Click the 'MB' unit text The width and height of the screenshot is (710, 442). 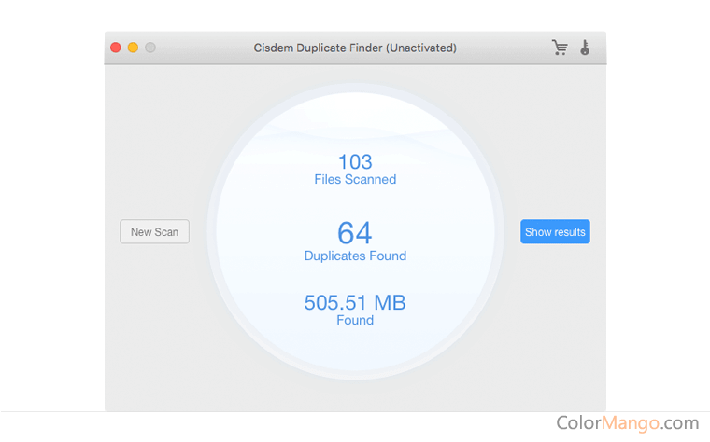[390, 302]
